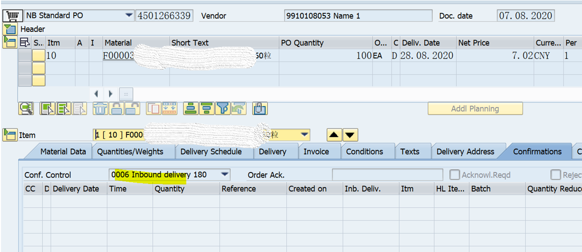Select row selector for item 10

[25, 55]
